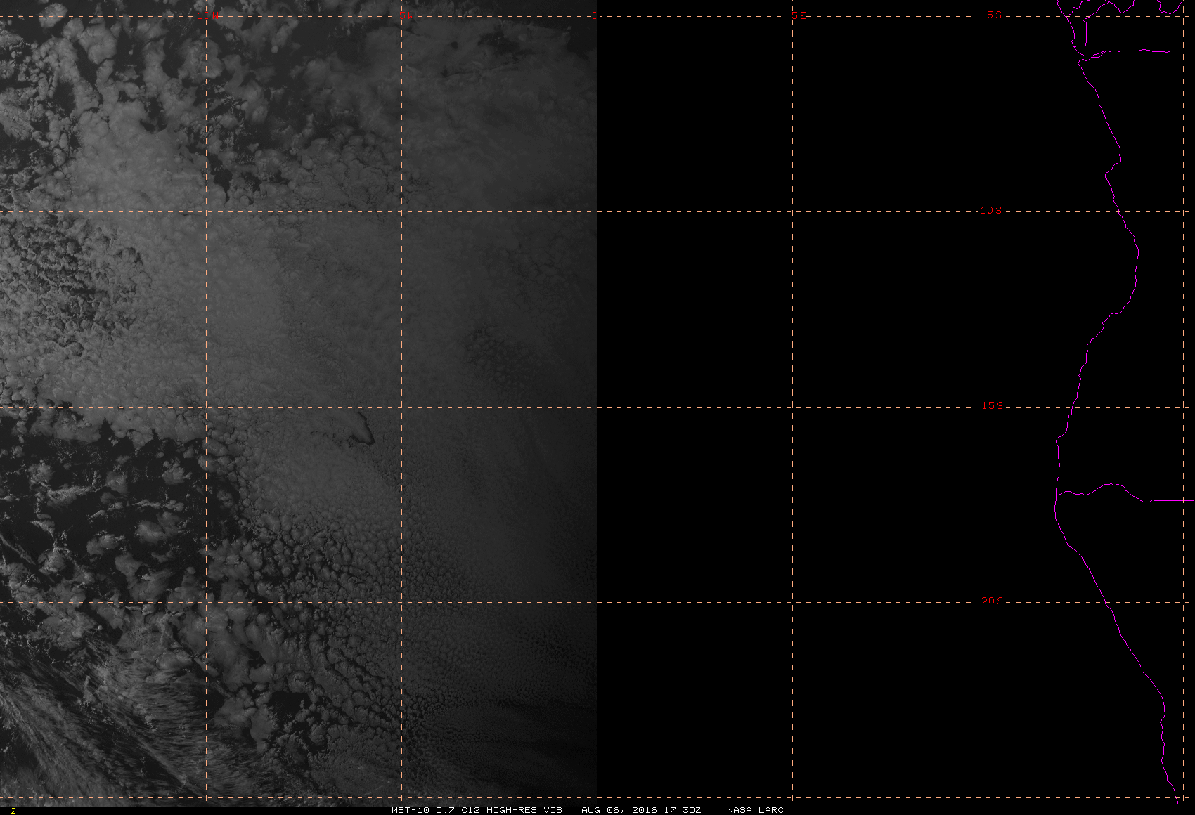Click the AUG 06, 2016 17:30Z timestamp
1195x815 pixels.
pyautogui.click(x=641, y=810)
